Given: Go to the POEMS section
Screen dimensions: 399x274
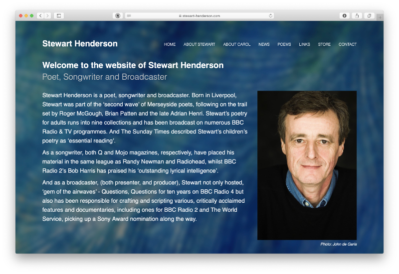Looking at the screenshot, I should (284, 44).
